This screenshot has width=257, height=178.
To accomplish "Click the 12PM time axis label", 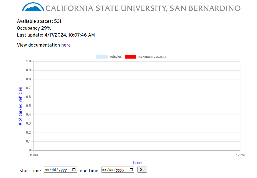I will pyautogui.click(x=240, y=155).
